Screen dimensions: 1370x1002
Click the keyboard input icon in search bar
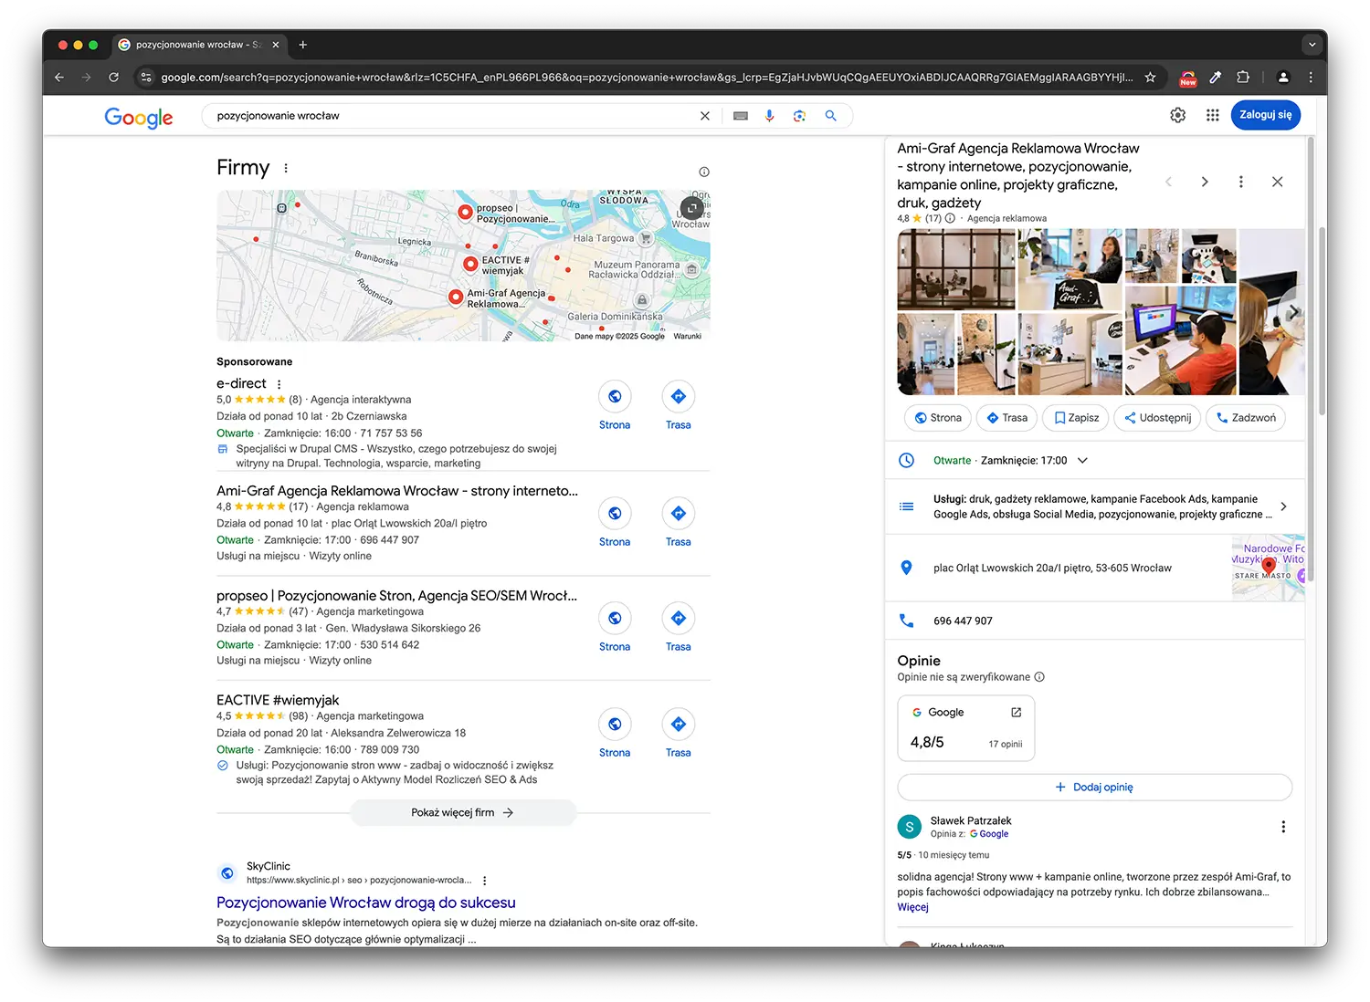(740, 116)
